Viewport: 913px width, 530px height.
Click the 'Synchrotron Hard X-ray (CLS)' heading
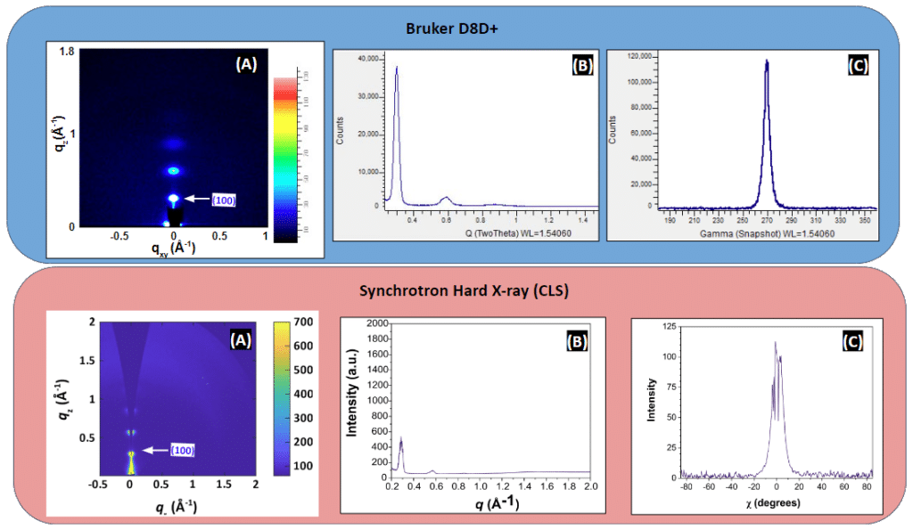pyautogui.click(x=464, y=290)
